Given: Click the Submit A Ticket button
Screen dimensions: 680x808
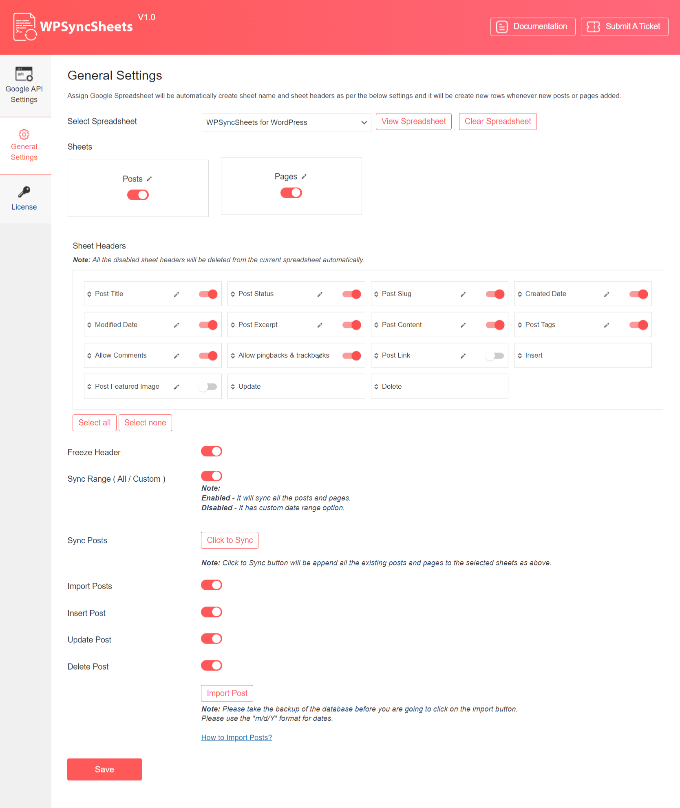Looking at the screenshot, I should [x=625, y=27].
